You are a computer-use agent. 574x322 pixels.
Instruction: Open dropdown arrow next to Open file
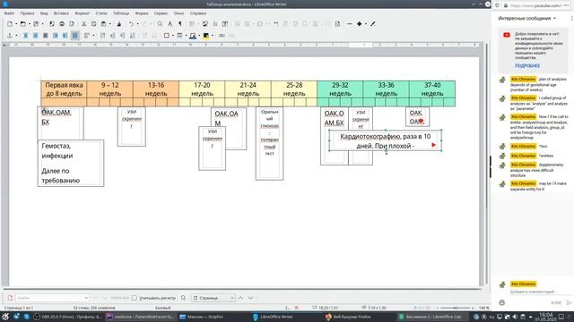pos(29,24)
